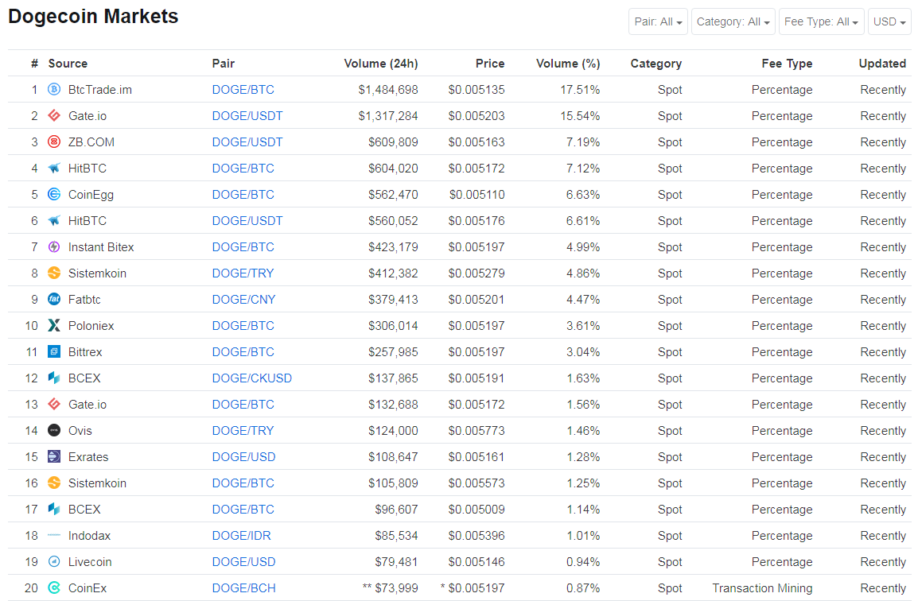Click the Ovis black circle logo

[54, 431]
